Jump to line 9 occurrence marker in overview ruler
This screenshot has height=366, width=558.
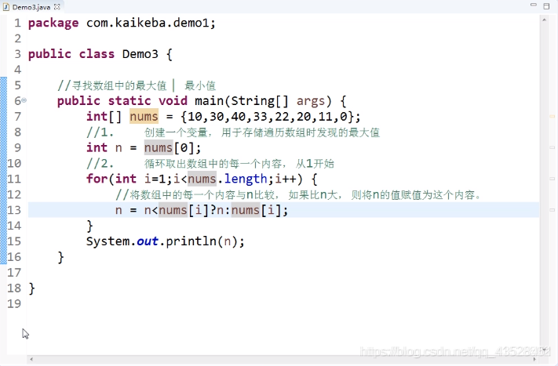coord(553,147)
